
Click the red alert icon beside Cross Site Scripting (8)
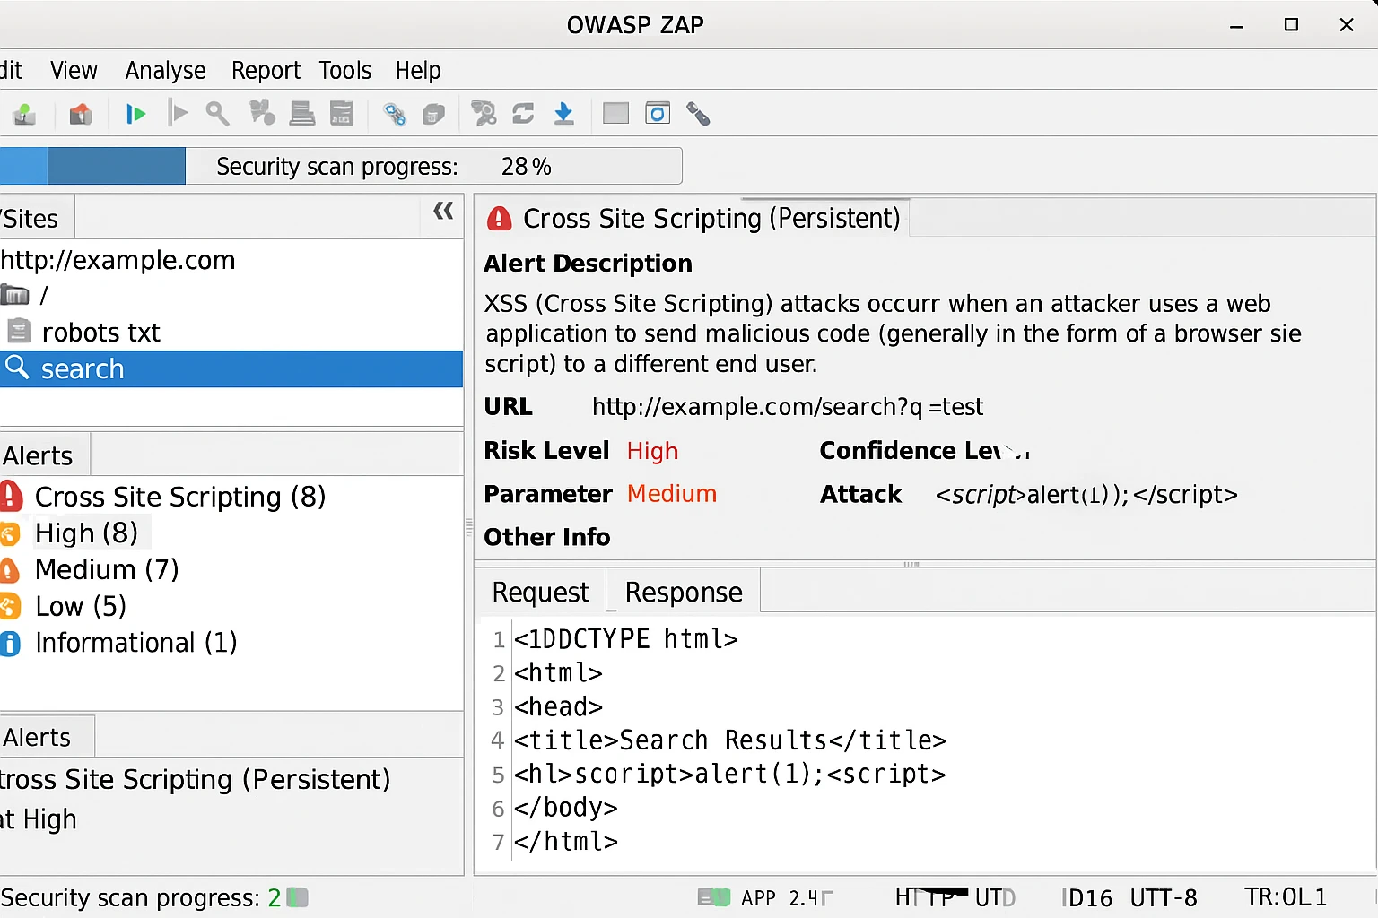click(x=11, y=496)
